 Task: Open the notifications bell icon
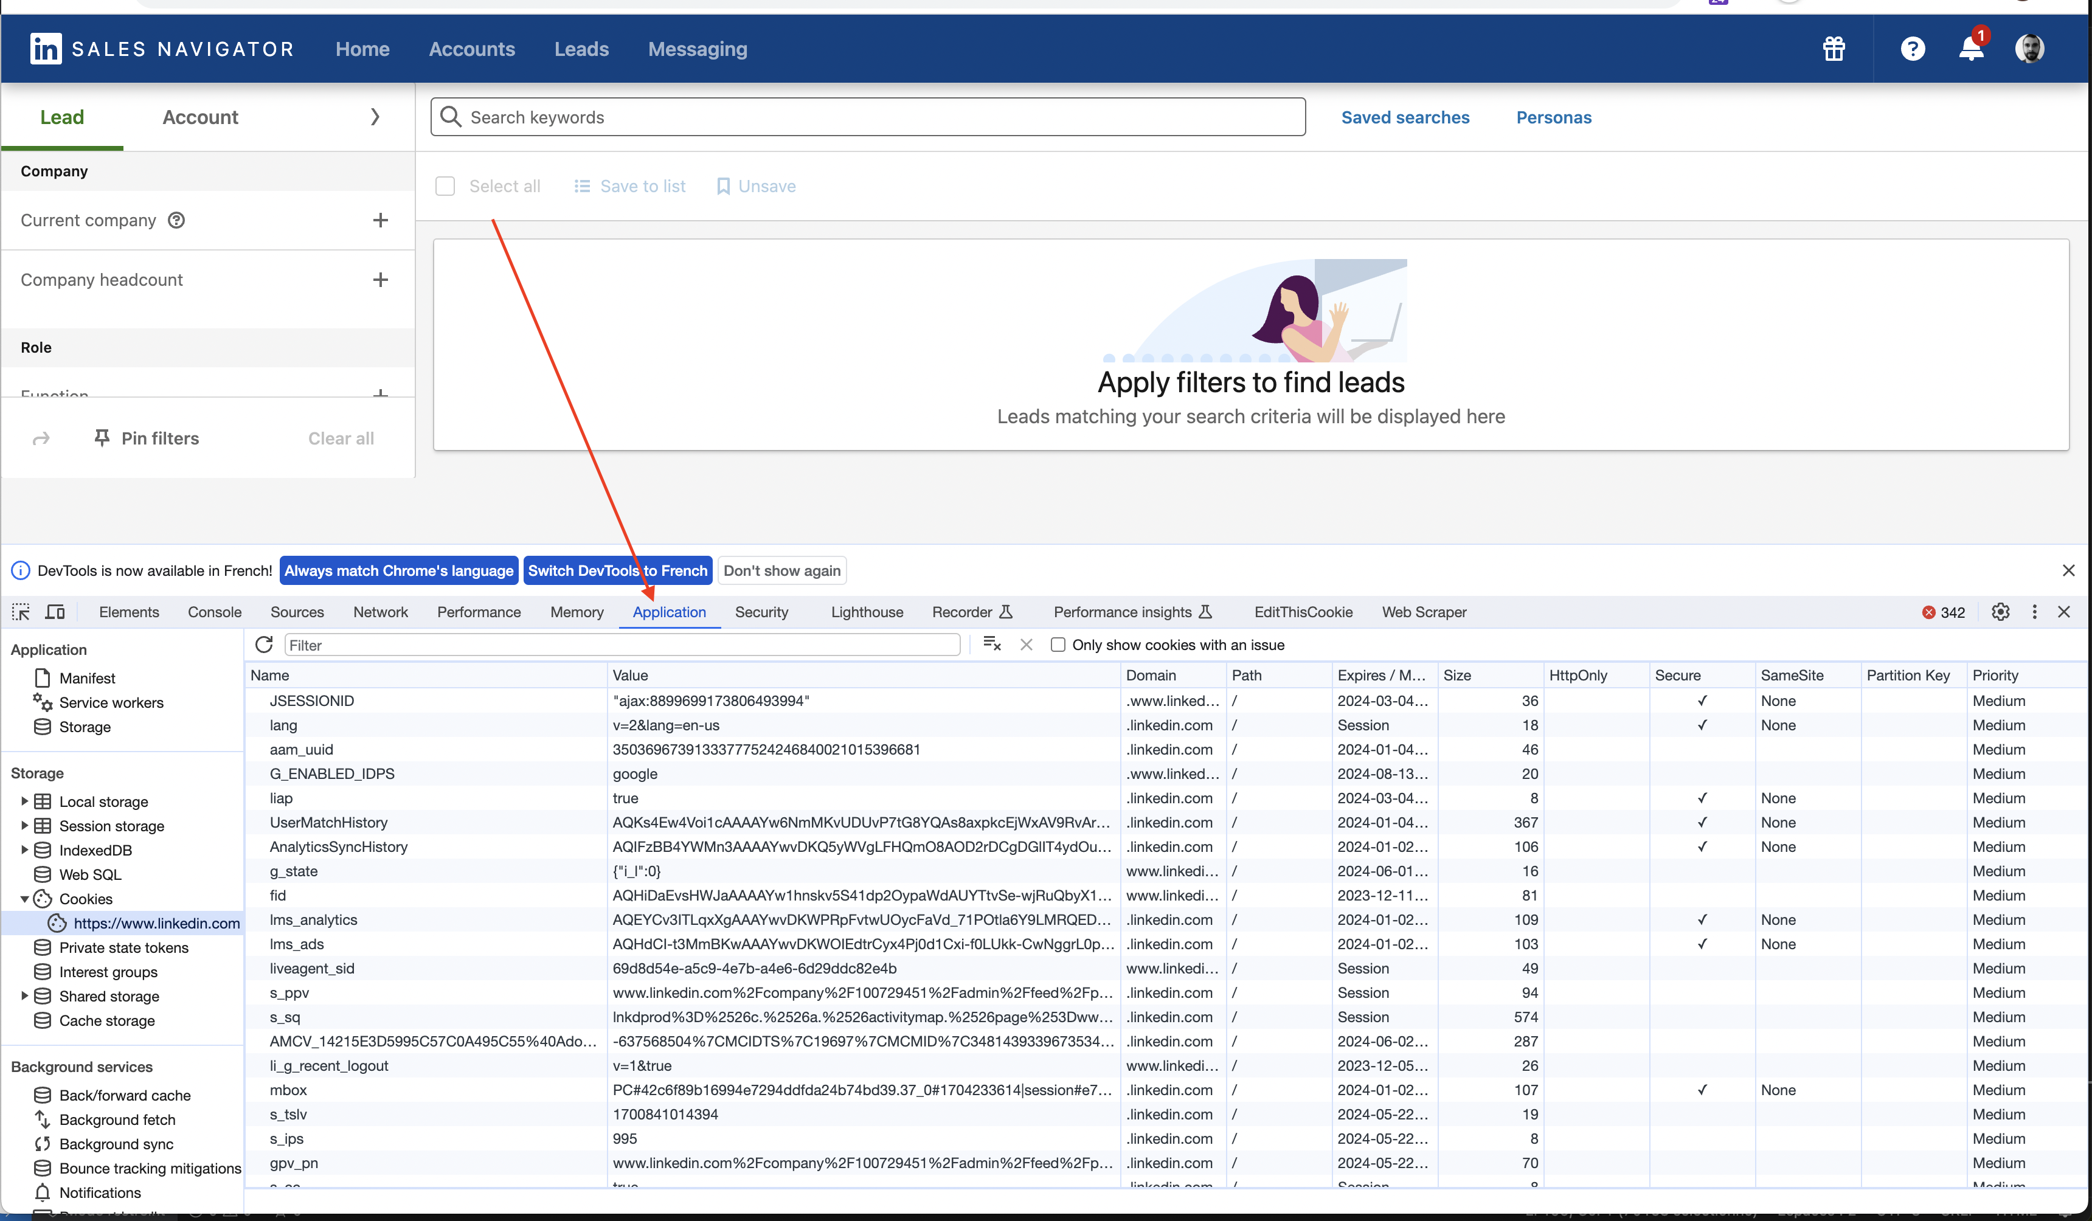point(1972,49)
